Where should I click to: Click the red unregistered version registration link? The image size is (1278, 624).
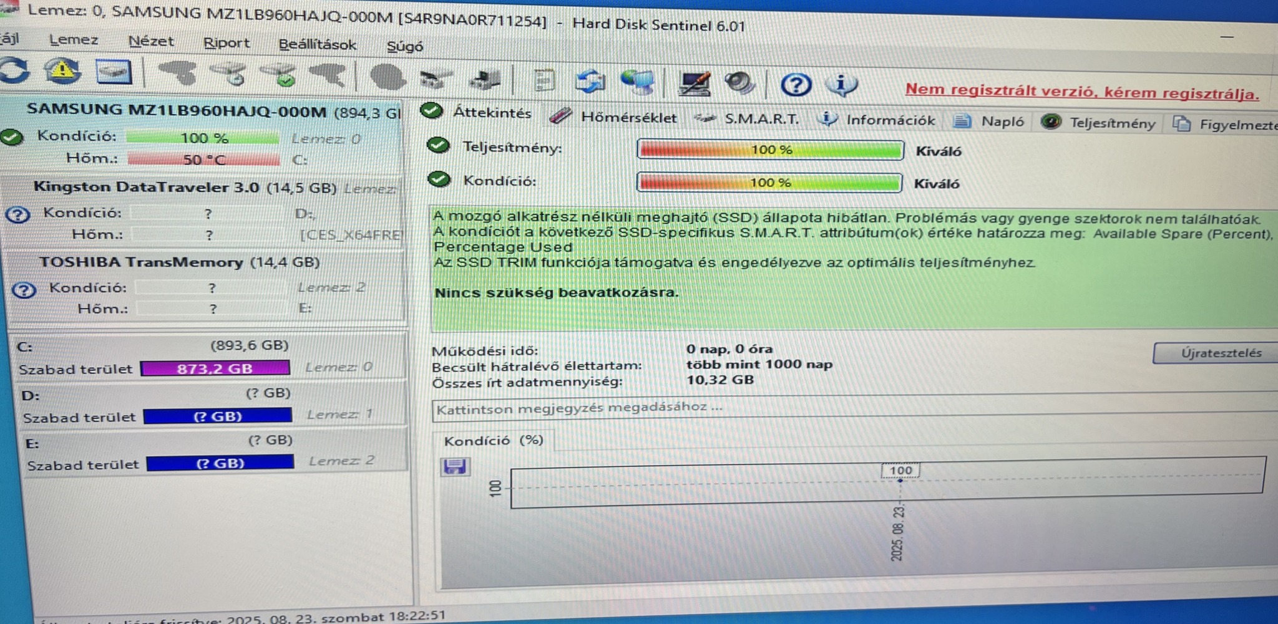pyautogui.click(x=1081, y=92)
